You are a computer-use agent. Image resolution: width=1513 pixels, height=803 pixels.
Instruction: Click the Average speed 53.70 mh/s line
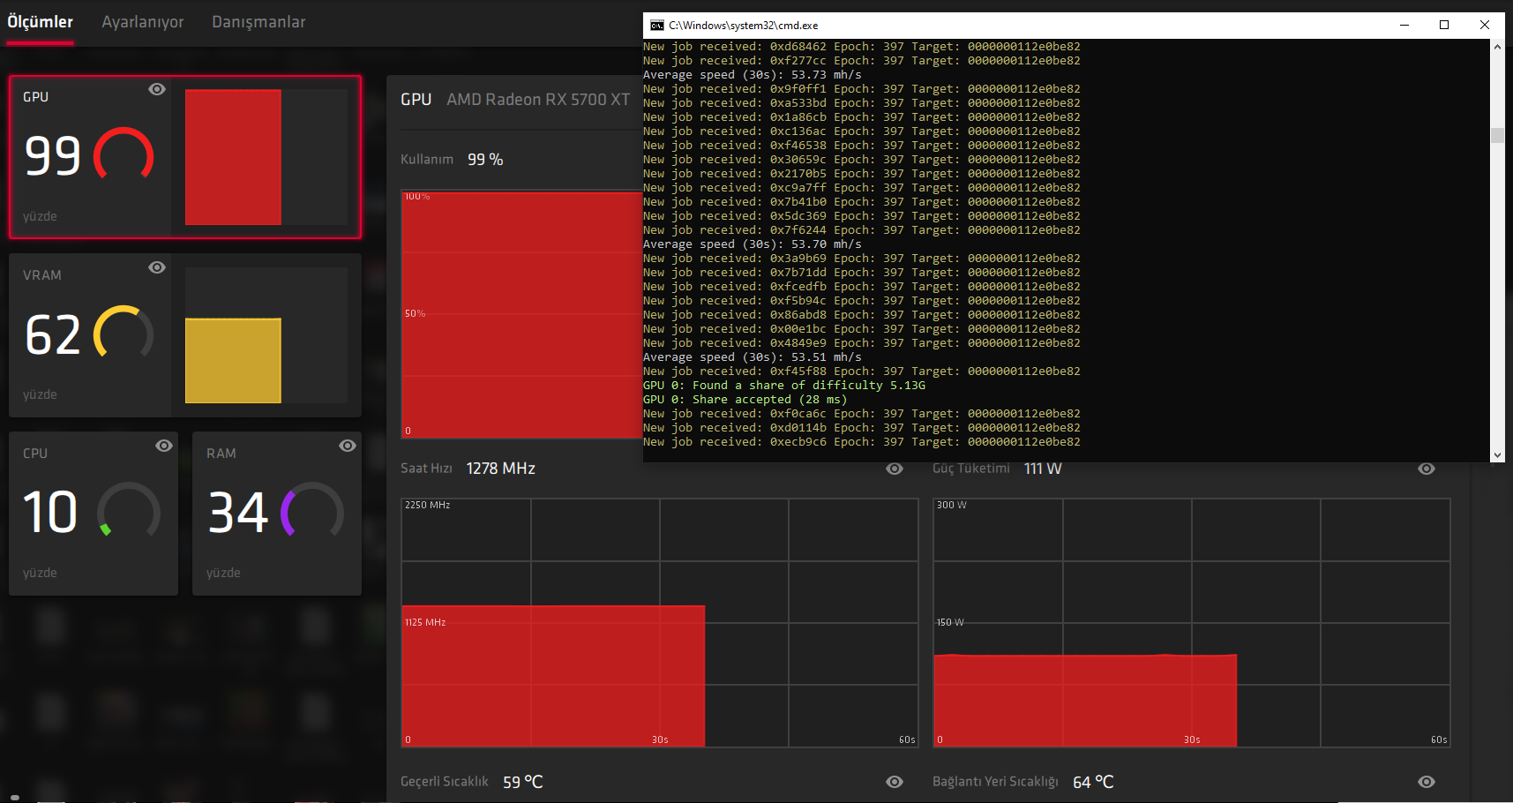tap(753, 244)
